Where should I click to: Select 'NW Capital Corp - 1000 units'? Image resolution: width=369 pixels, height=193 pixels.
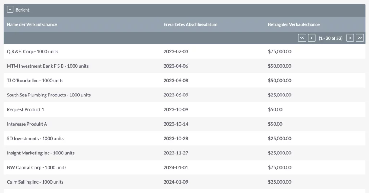click(36, 167)
